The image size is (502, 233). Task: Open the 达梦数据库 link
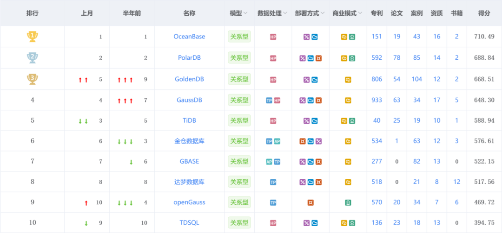[x=189, y=182]
